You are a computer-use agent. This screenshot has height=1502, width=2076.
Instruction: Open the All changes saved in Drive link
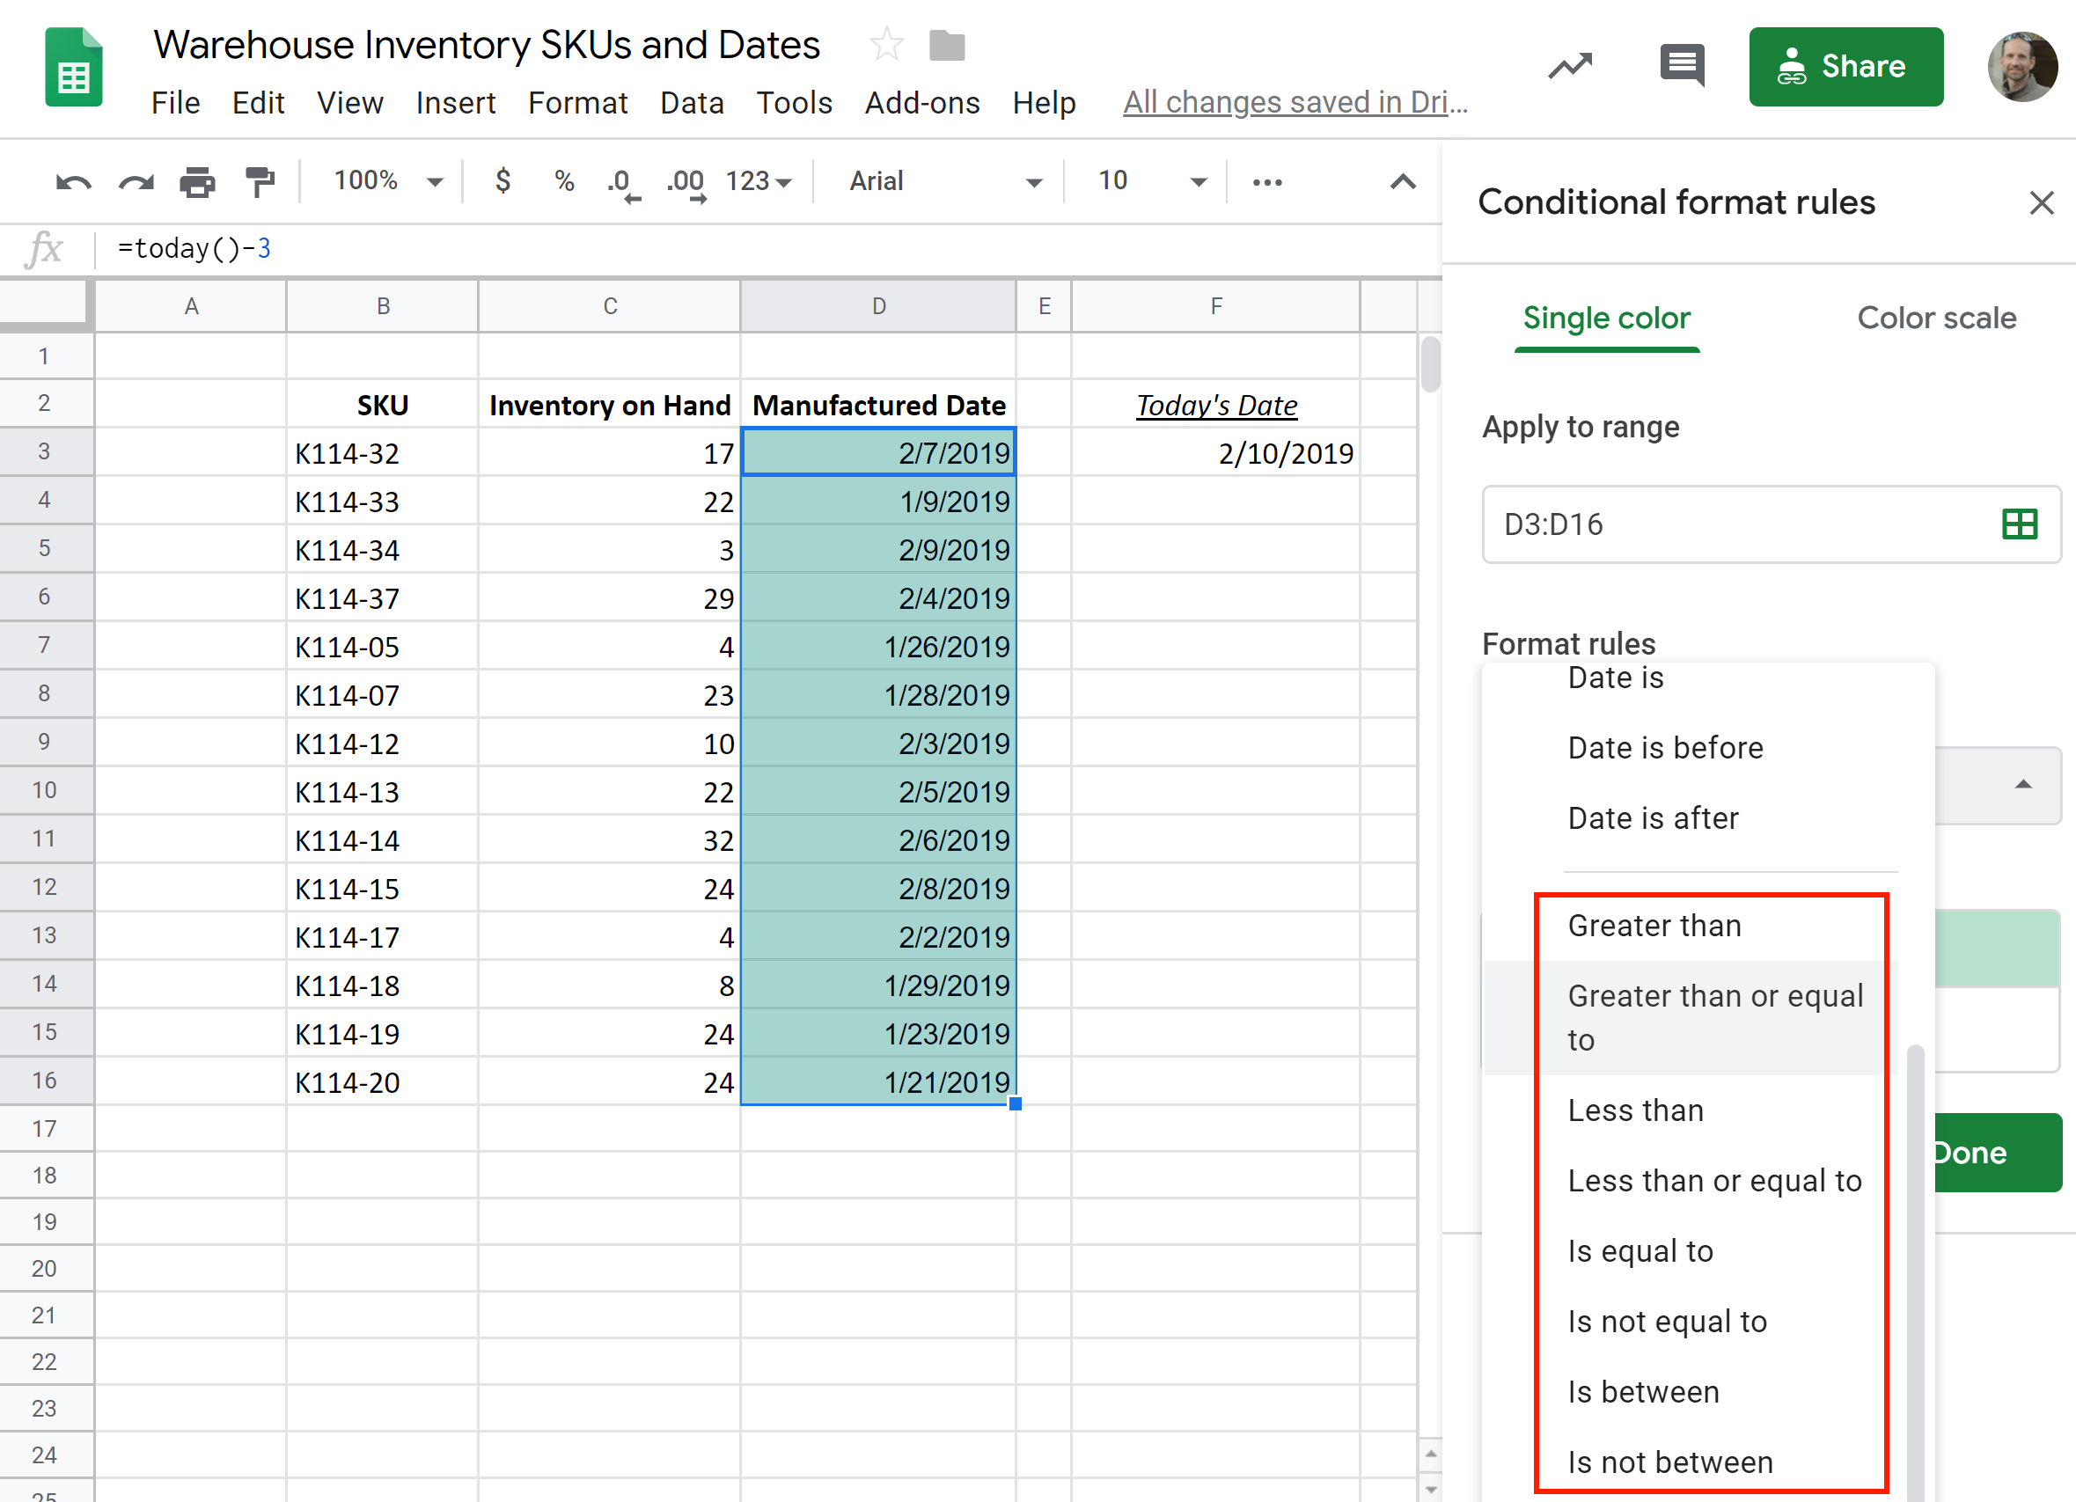1295,103
